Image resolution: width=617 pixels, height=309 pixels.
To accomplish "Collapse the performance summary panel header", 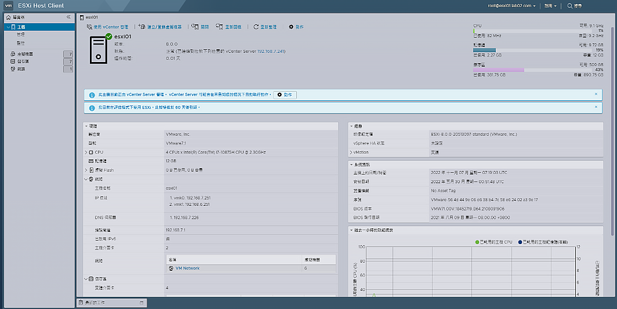I will (x=351, y=230).
